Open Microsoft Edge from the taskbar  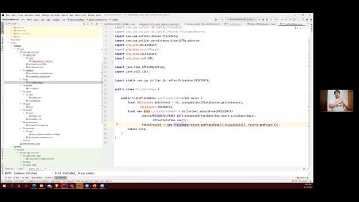pos(34,186)
